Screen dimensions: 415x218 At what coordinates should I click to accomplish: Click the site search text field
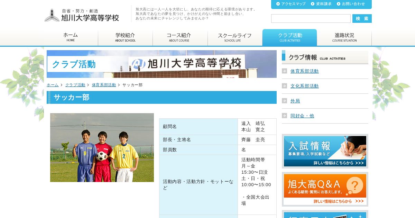311,19
